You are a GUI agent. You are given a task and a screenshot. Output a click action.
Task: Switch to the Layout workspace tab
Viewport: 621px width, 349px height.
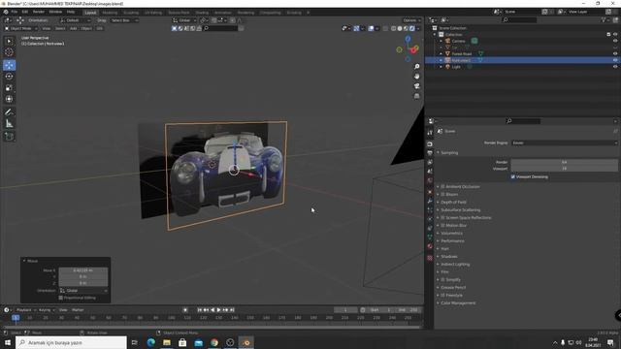[x=90, y=13]
